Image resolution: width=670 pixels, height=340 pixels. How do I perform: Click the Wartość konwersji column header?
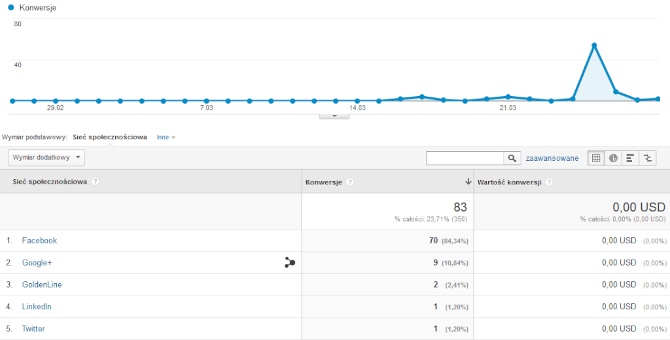coord(509,182)
